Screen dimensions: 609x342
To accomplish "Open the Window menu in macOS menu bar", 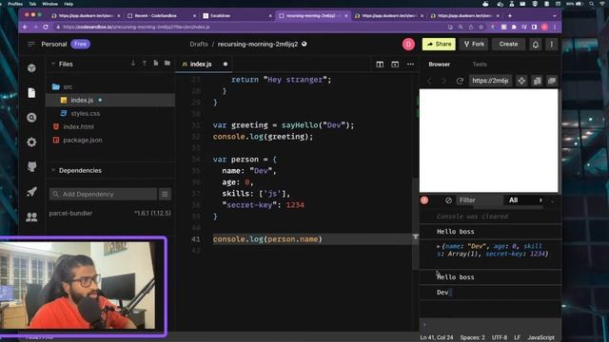I will (49, 4).
